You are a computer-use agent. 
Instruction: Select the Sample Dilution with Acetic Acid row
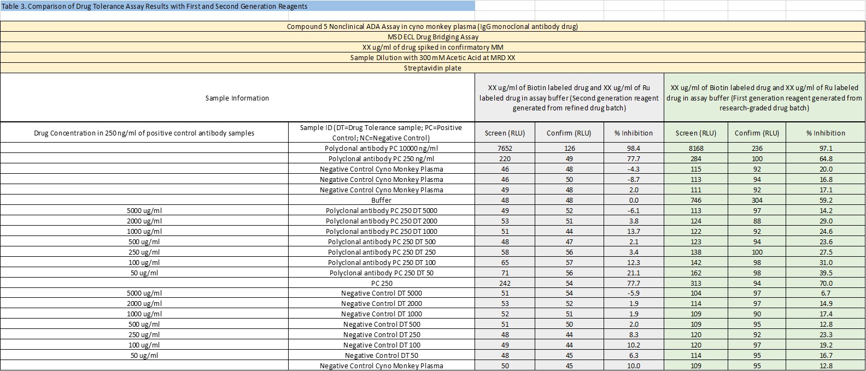click(432, 58)
